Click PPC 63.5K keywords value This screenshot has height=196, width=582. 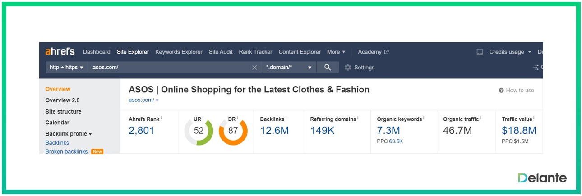tap(396, 141)
